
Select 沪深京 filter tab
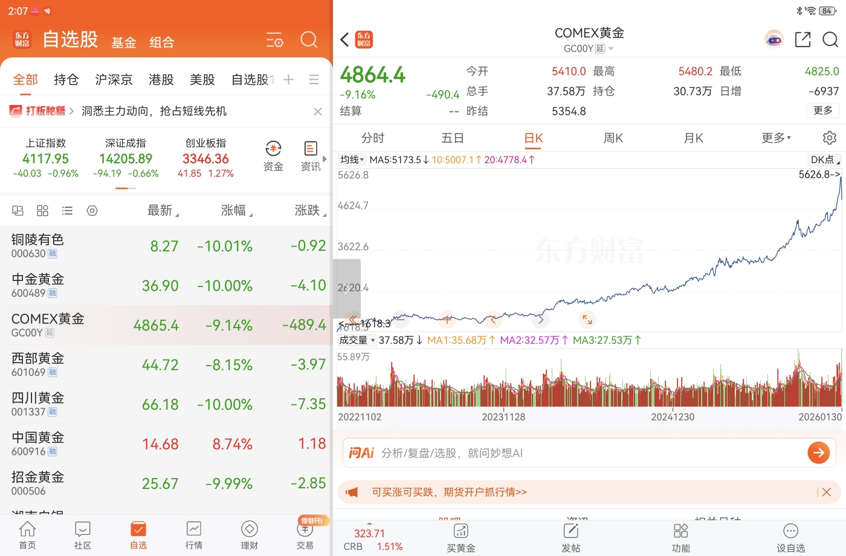click(114, 79)
